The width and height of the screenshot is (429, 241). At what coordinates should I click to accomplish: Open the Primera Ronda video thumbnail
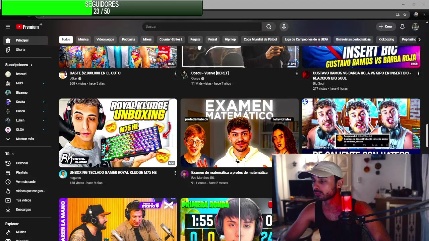(226, 219)
